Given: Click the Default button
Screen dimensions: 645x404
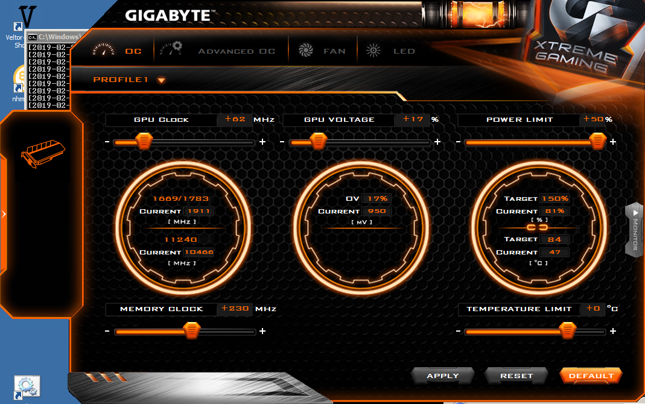Looking at the screenshot, I should point(591,376).
